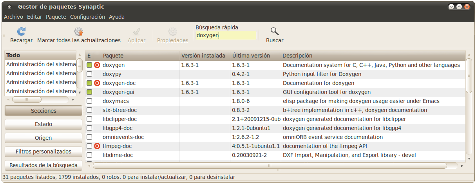
Task: Select the Todo category in sidebar
Action: 40,55
